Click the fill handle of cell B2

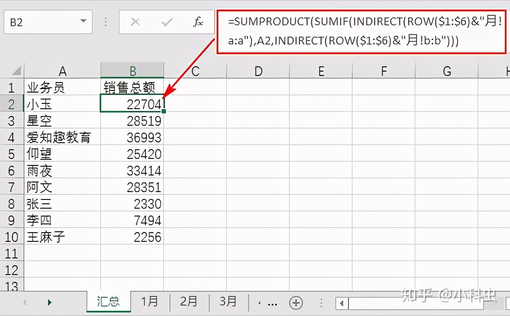coord(164,111)
